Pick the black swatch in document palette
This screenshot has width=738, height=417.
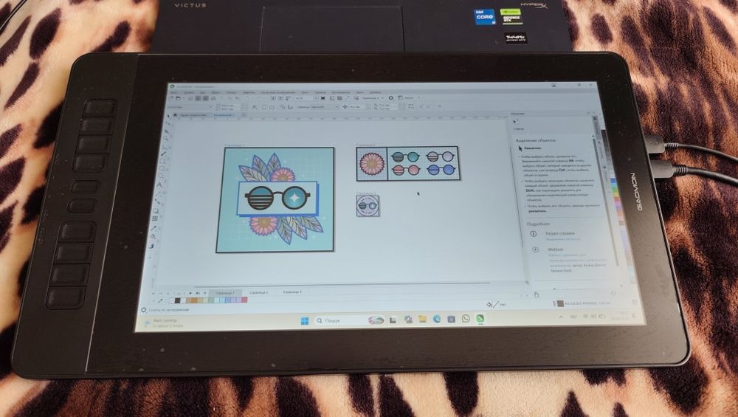177,300
